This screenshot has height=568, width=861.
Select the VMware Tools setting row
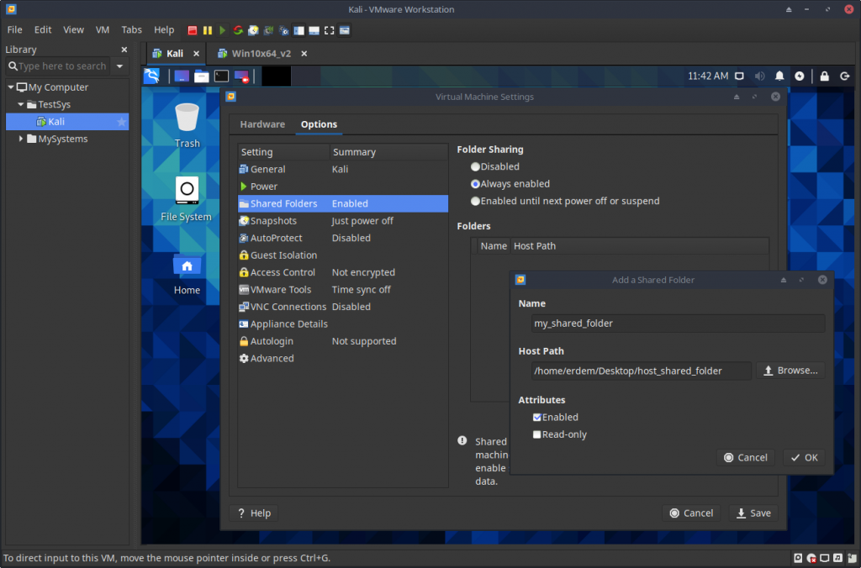pos(343,289)
